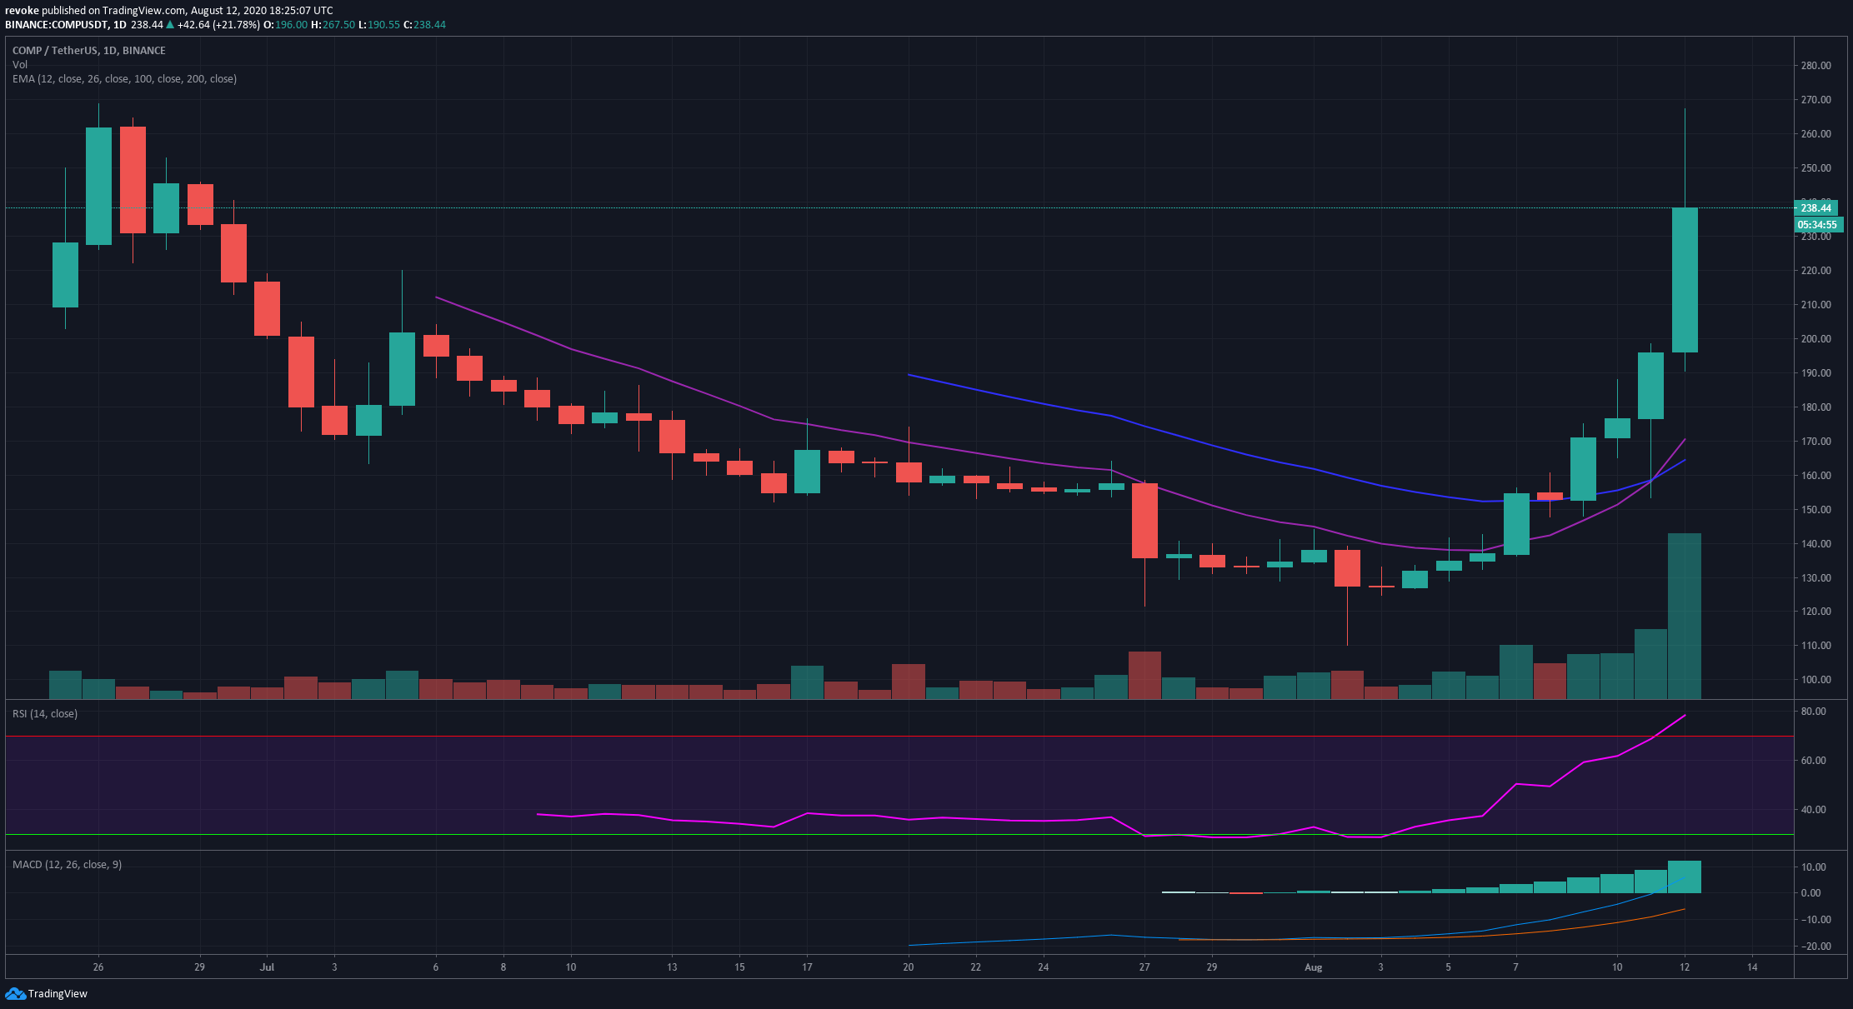Click the 'revoke' publisher name
This screenshot has width=1853, height=1009.
pos(22,11)
